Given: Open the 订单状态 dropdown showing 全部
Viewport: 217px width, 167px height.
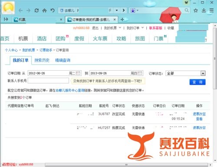Looking at the screenshot, I should pyautogui.click(x=185, y=73).
